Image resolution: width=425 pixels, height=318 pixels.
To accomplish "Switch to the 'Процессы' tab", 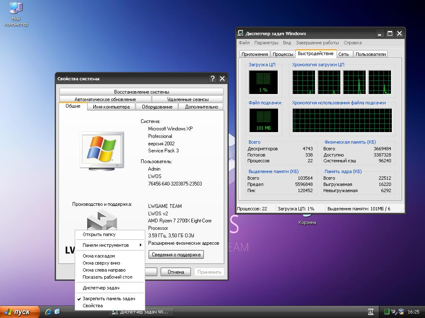I will [283, 54].
